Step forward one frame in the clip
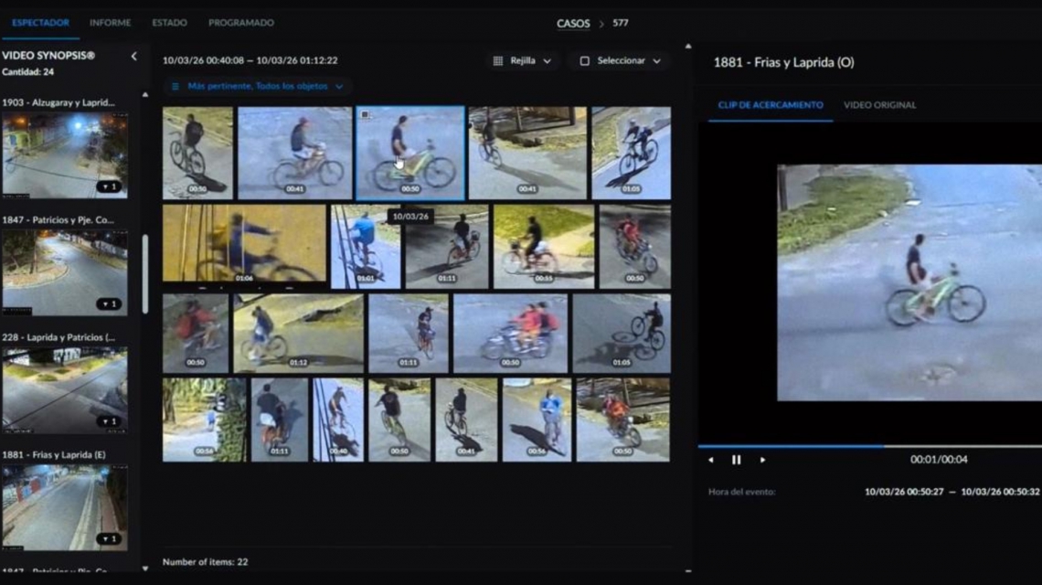The image size is (1042, 585). pyautogui.click(x=761, y=460)
